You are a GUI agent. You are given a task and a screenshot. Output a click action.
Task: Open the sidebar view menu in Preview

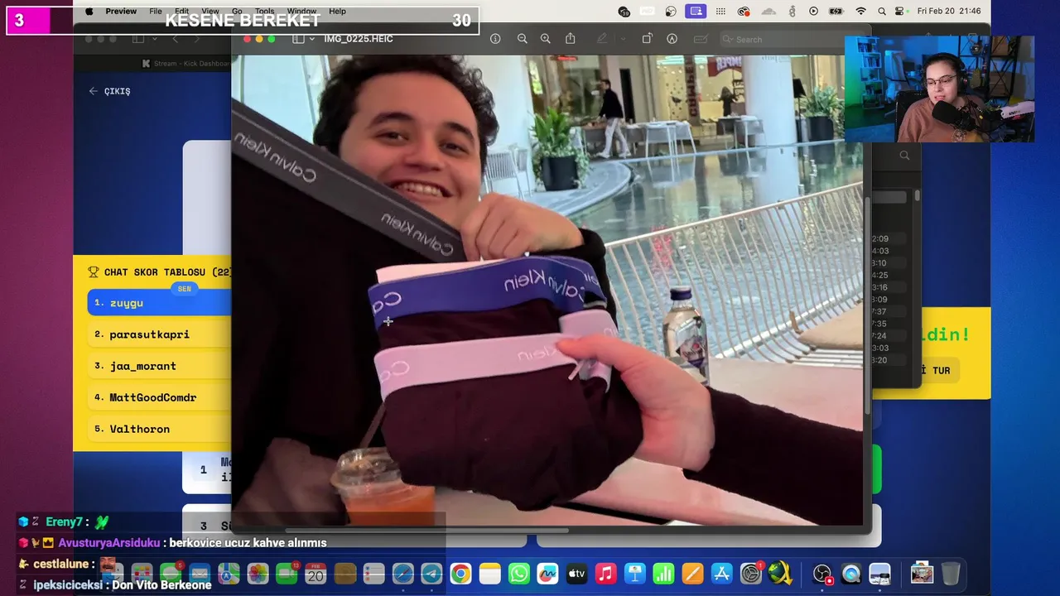click(x=303, y=39)
